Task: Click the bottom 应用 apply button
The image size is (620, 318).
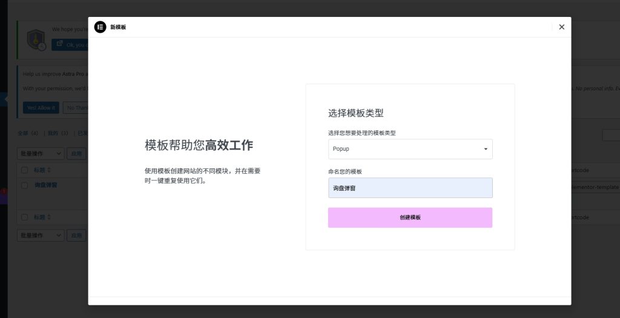Action: click(x=76, y=236)
